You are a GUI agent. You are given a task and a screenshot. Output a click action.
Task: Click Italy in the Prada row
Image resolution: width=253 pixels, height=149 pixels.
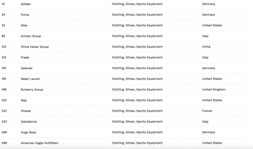205,58
